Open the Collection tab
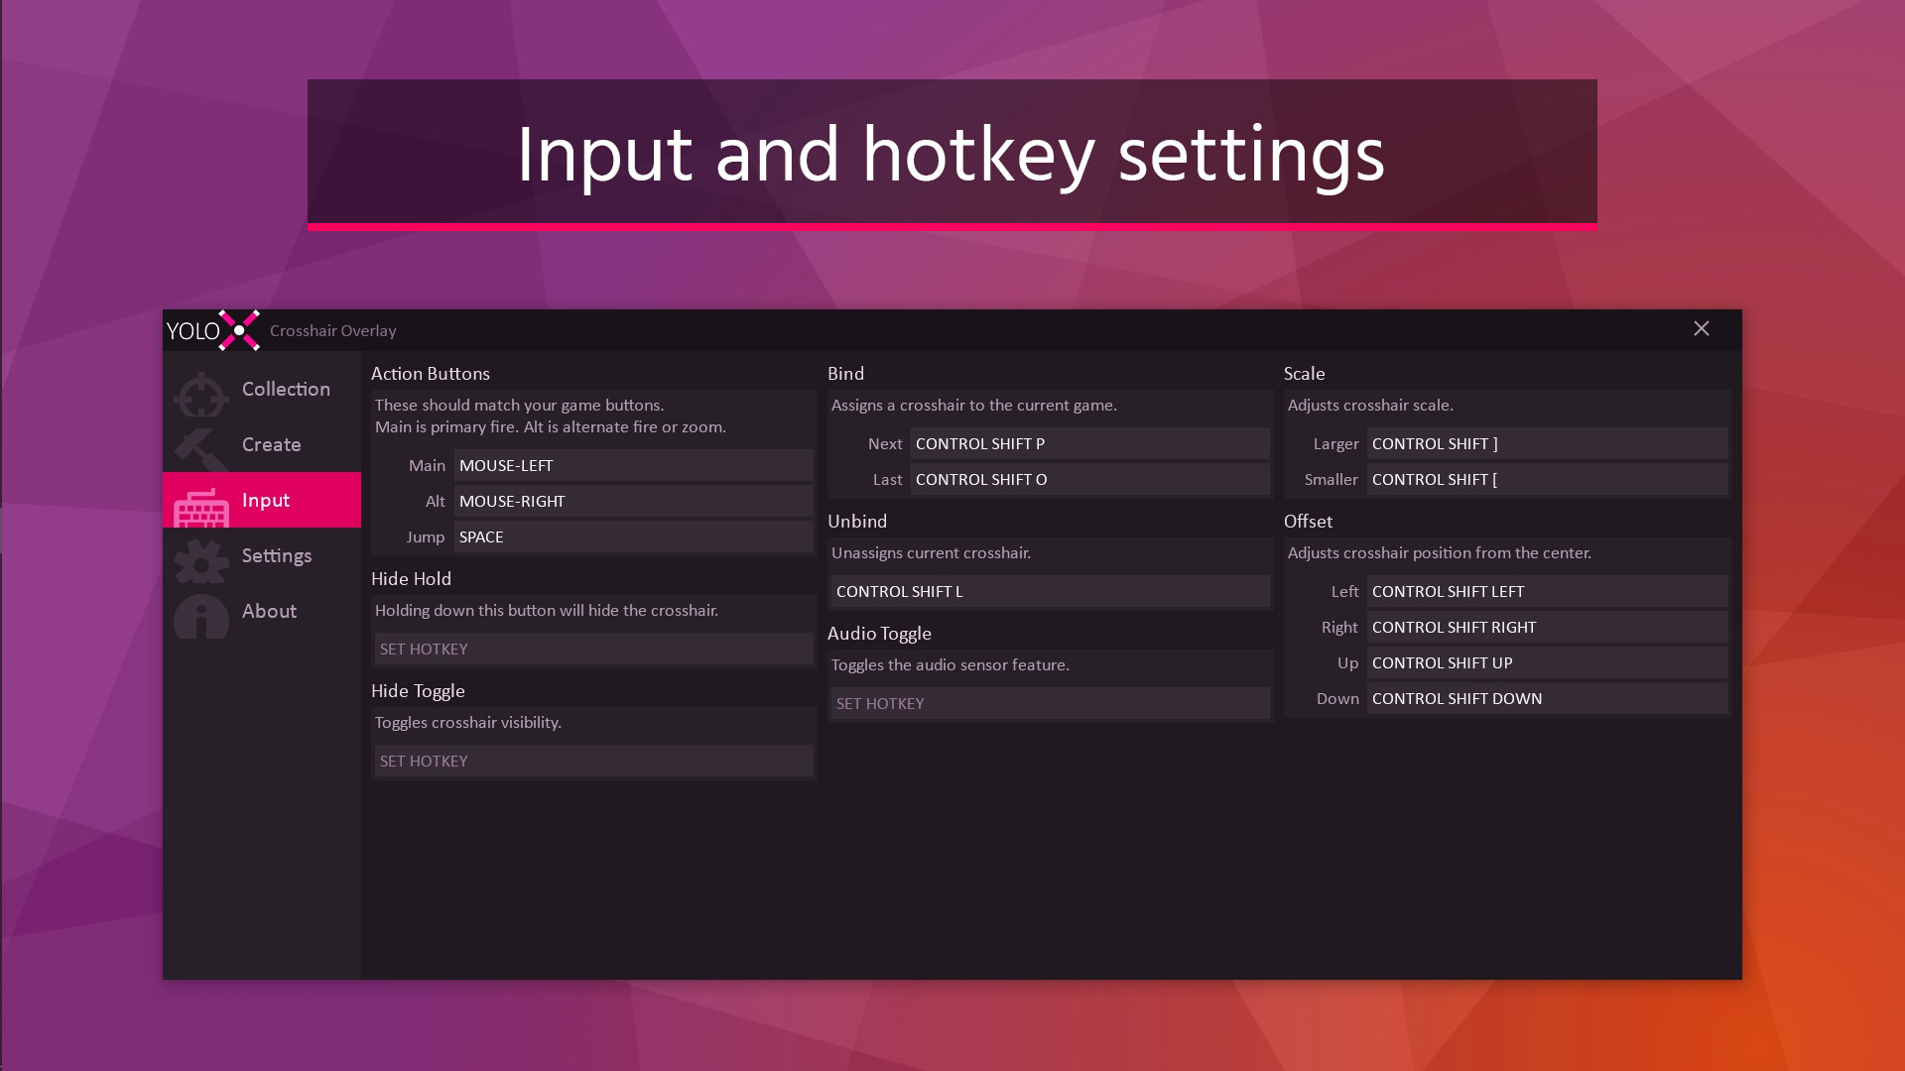The width and height of the screenshot is (1905, 1071). point(286,390)
